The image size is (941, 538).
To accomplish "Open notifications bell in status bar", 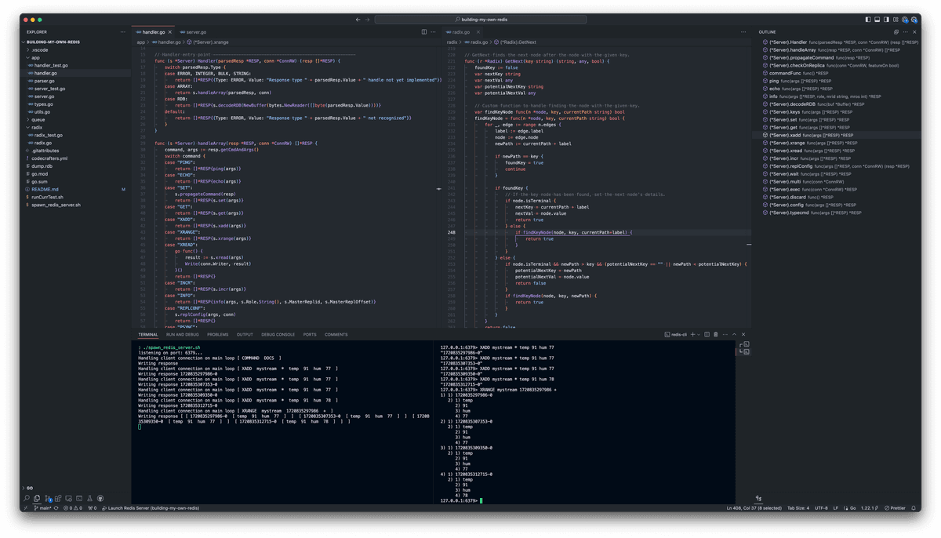I will click(x=914, y=508).
